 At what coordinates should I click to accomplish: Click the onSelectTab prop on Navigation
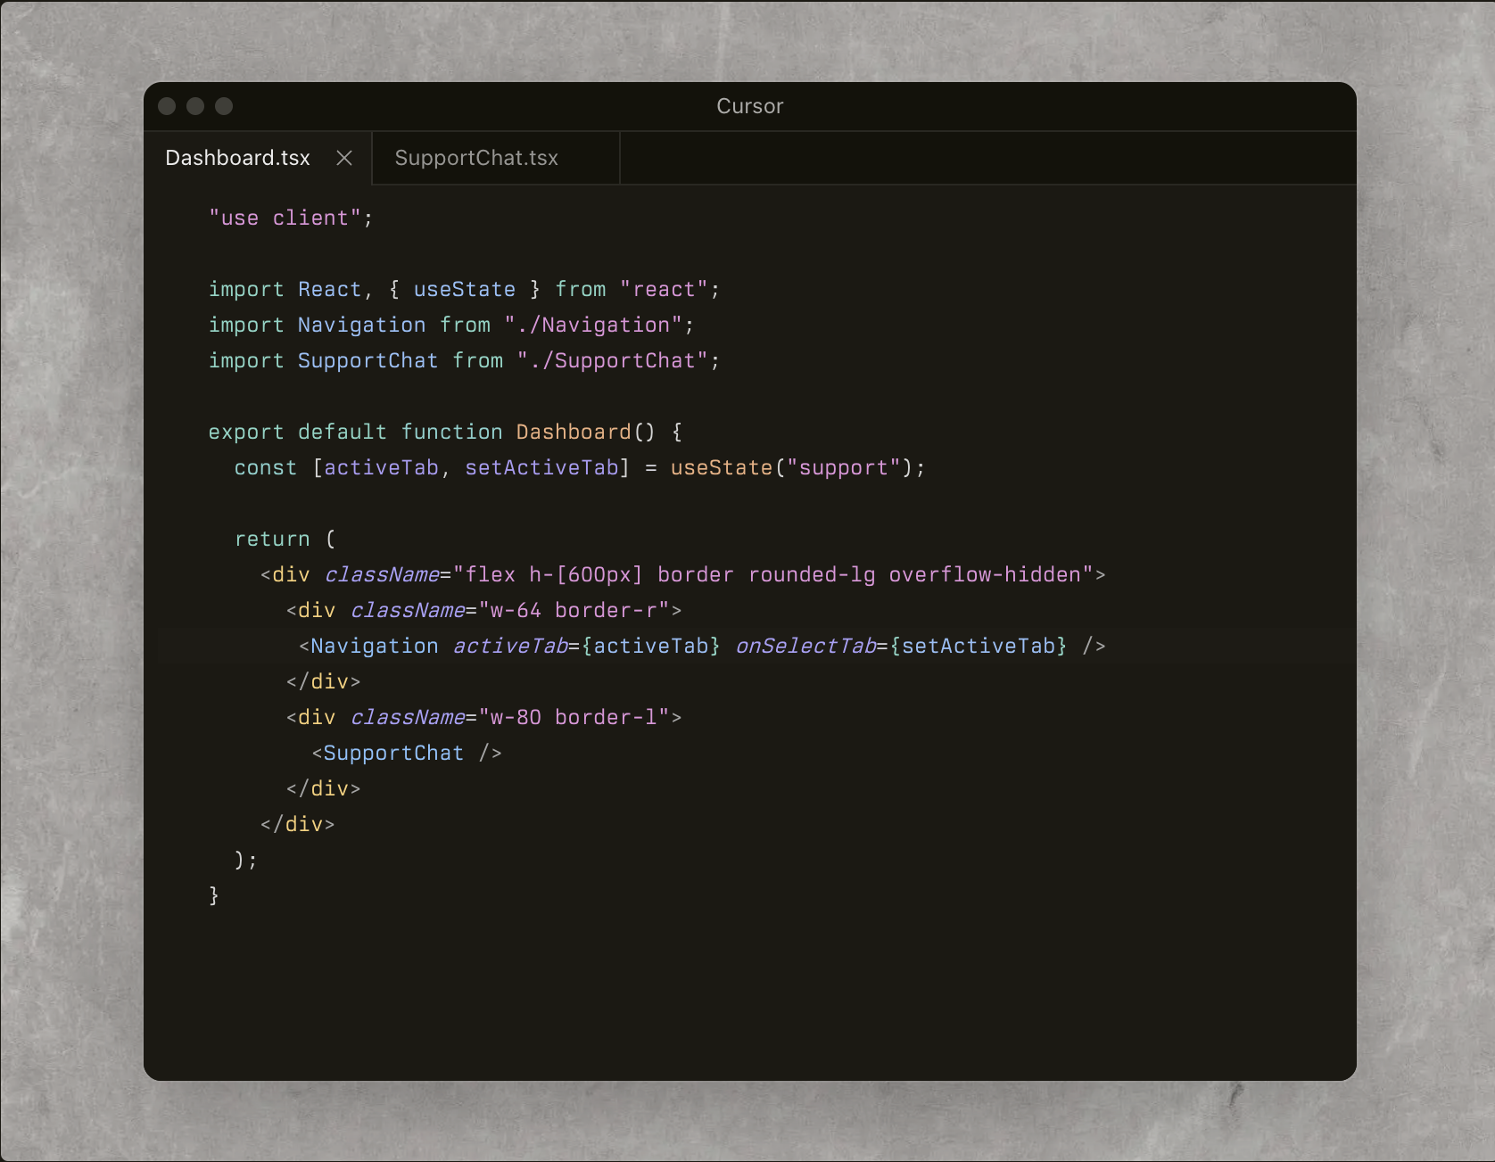[805, 647]
